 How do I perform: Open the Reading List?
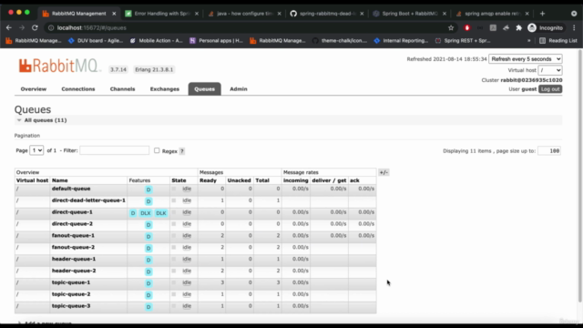(558, 40)
